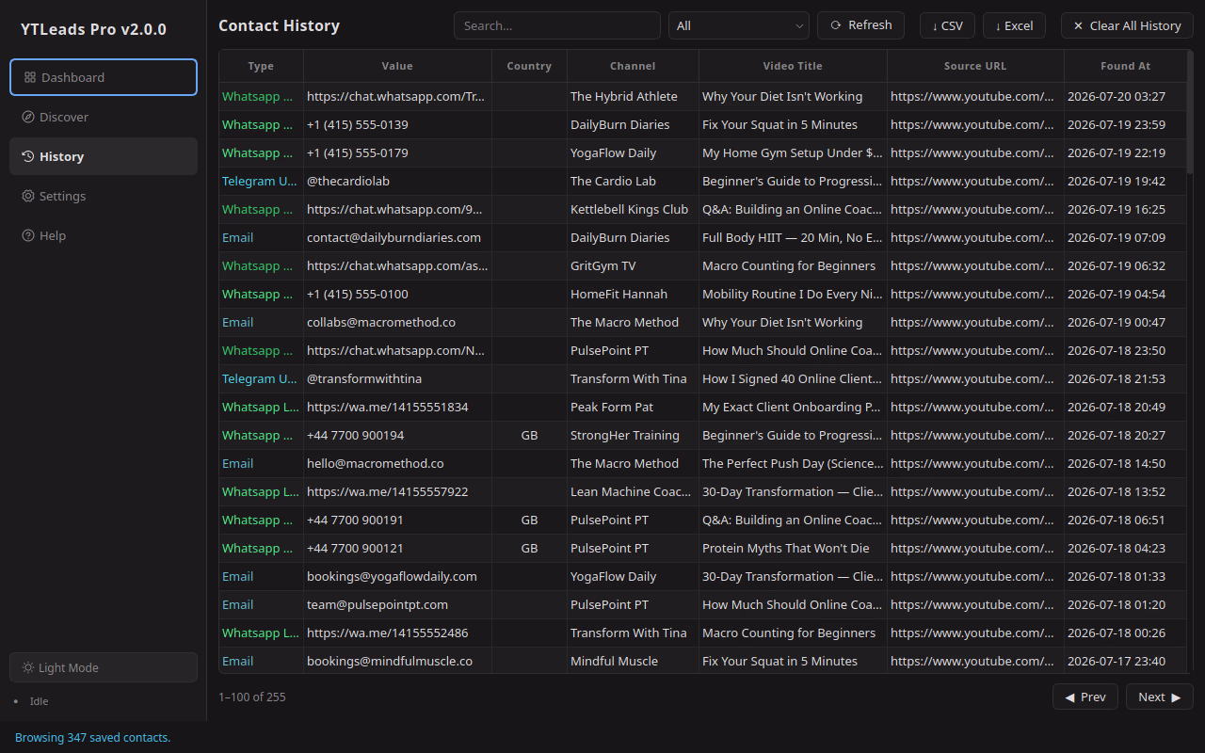
Task: Select the History sidebar item
Action: 104,156
